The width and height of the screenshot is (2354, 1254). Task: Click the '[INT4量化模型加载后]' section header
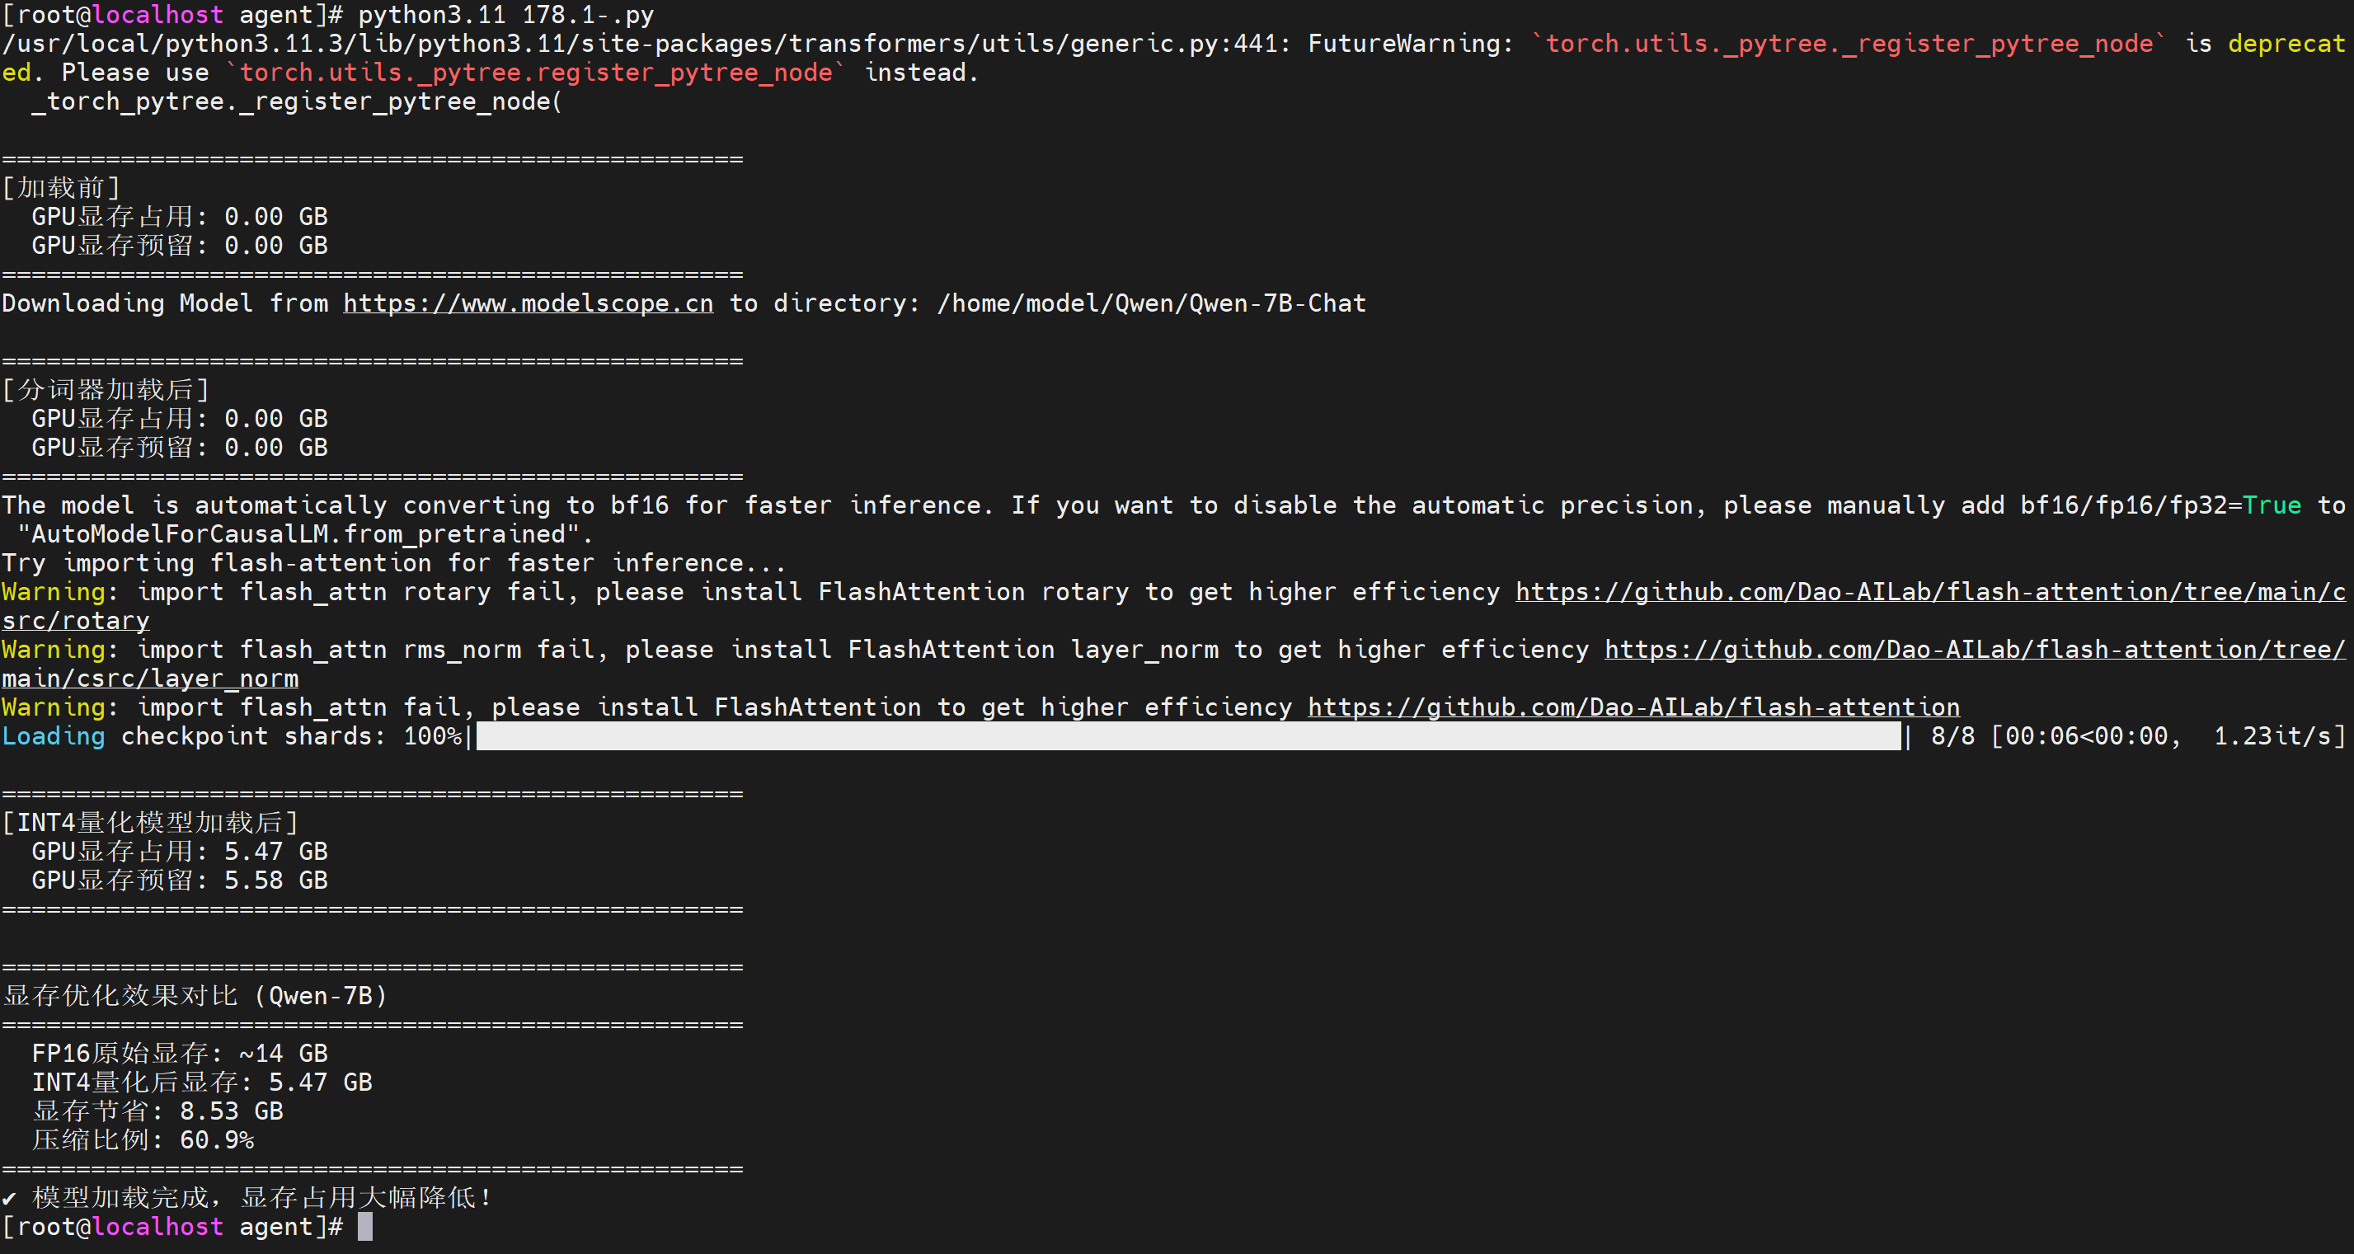point(151,824)
